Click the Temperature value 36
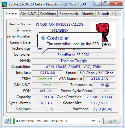 (x=104, y=85)
